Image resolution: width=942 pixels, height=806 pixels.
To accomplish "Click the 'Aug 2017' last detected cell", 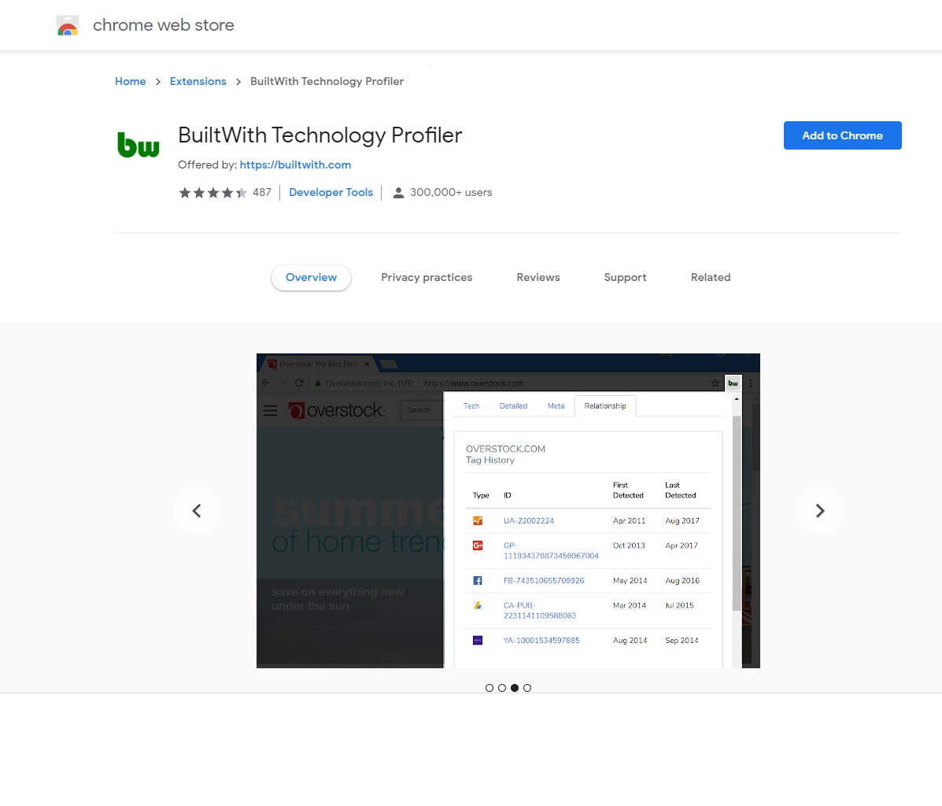I will point(682,520).
